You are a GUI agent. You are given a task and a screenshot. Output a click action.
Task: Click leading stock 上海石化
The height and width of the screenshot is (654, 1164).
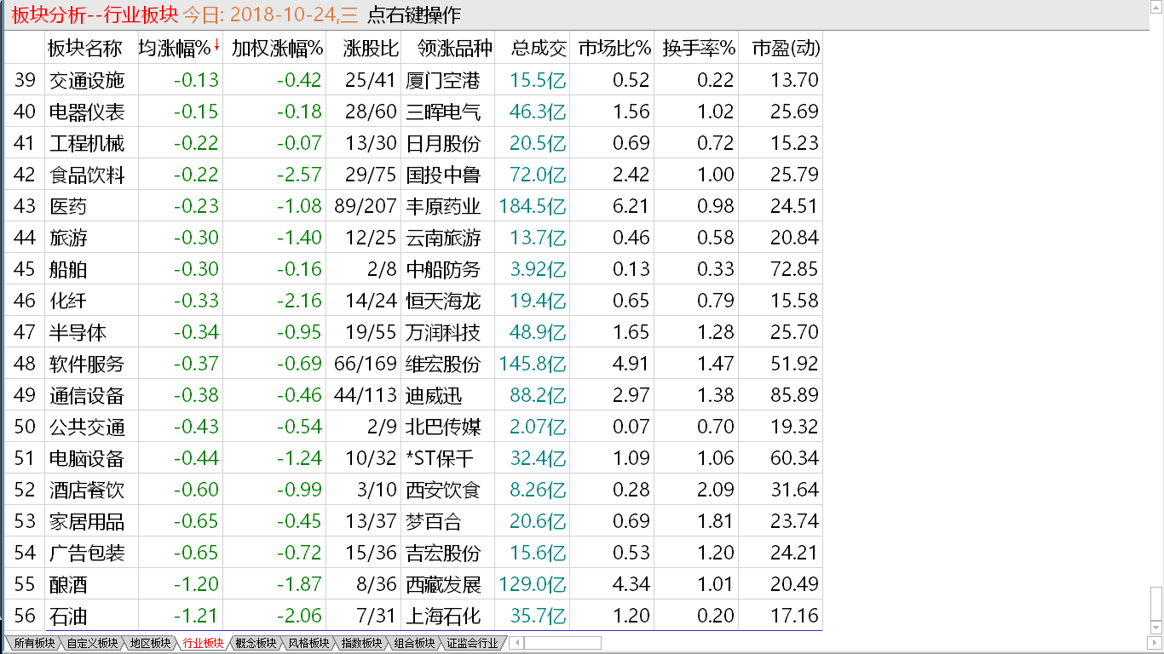click(x=443, y=616)
